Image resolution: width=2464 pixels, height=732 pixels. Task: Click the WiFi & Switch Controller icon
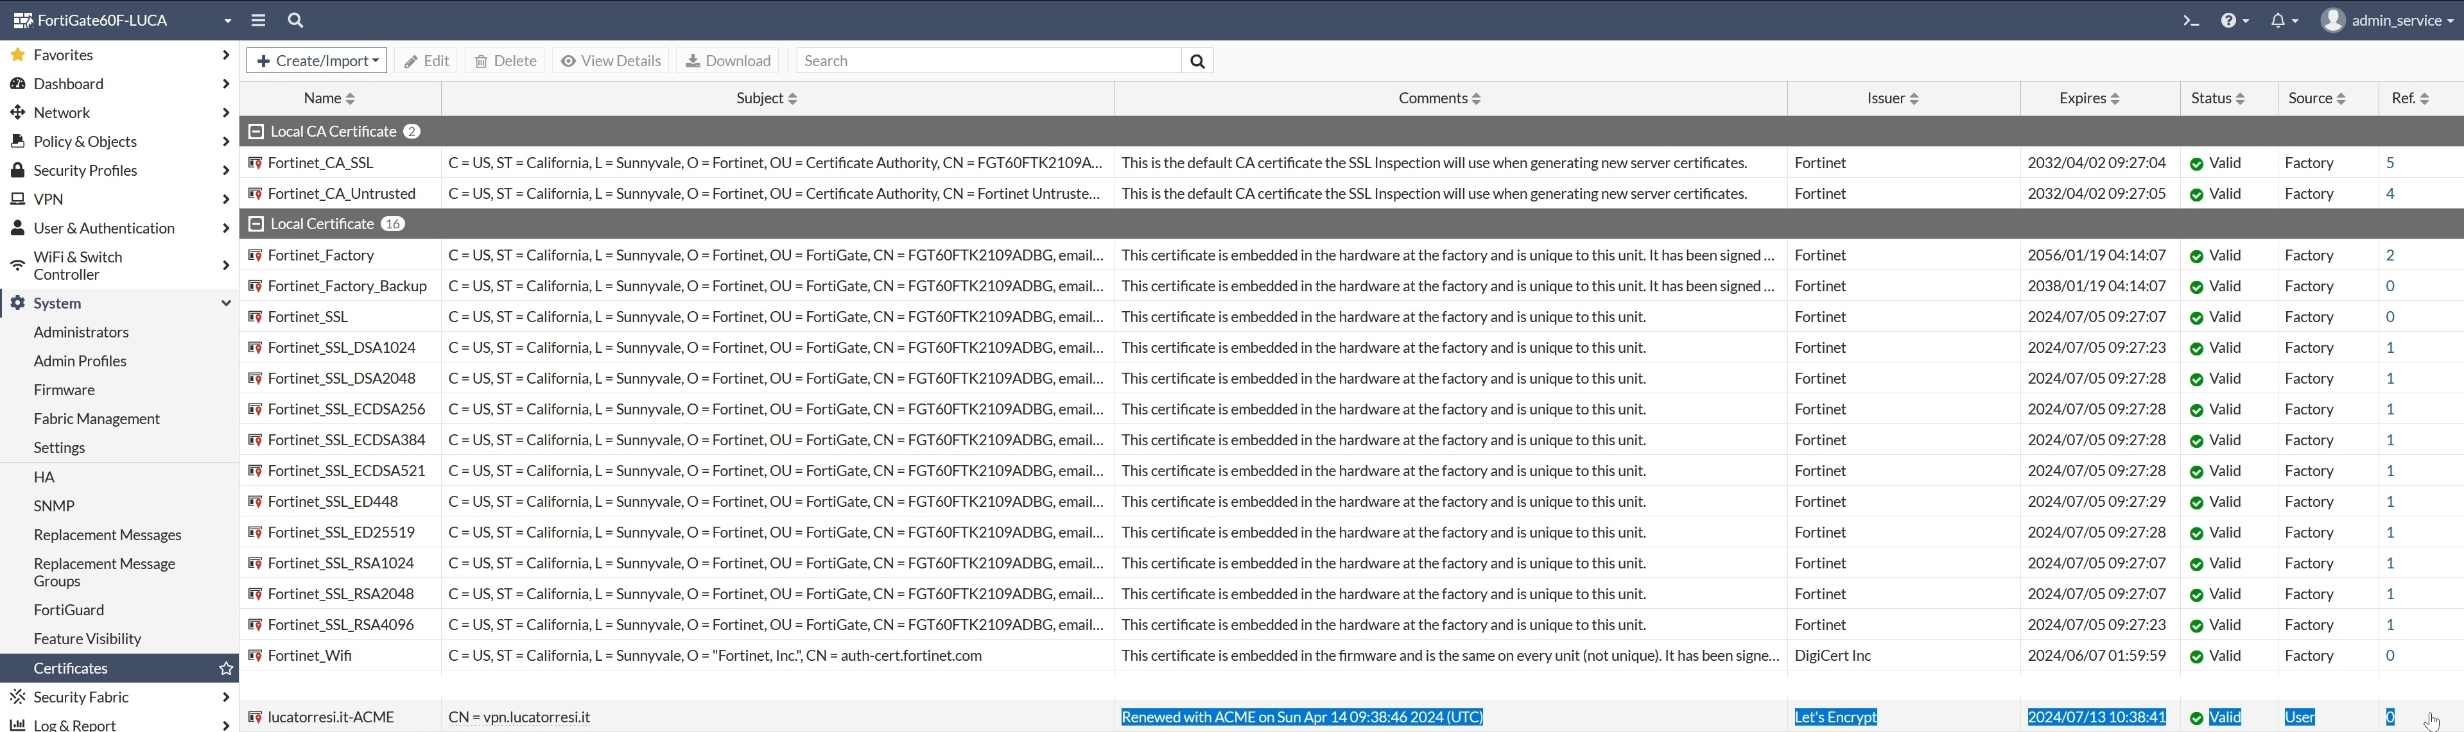coord(17,265)
